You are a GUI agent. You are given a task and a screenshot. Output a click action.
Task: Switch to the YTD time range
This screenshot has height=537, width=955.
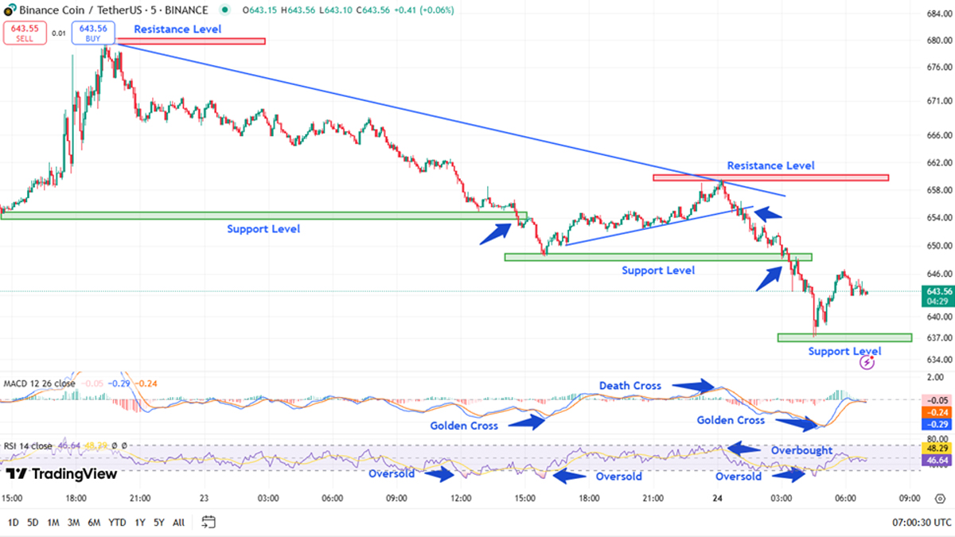click(116, 523)
